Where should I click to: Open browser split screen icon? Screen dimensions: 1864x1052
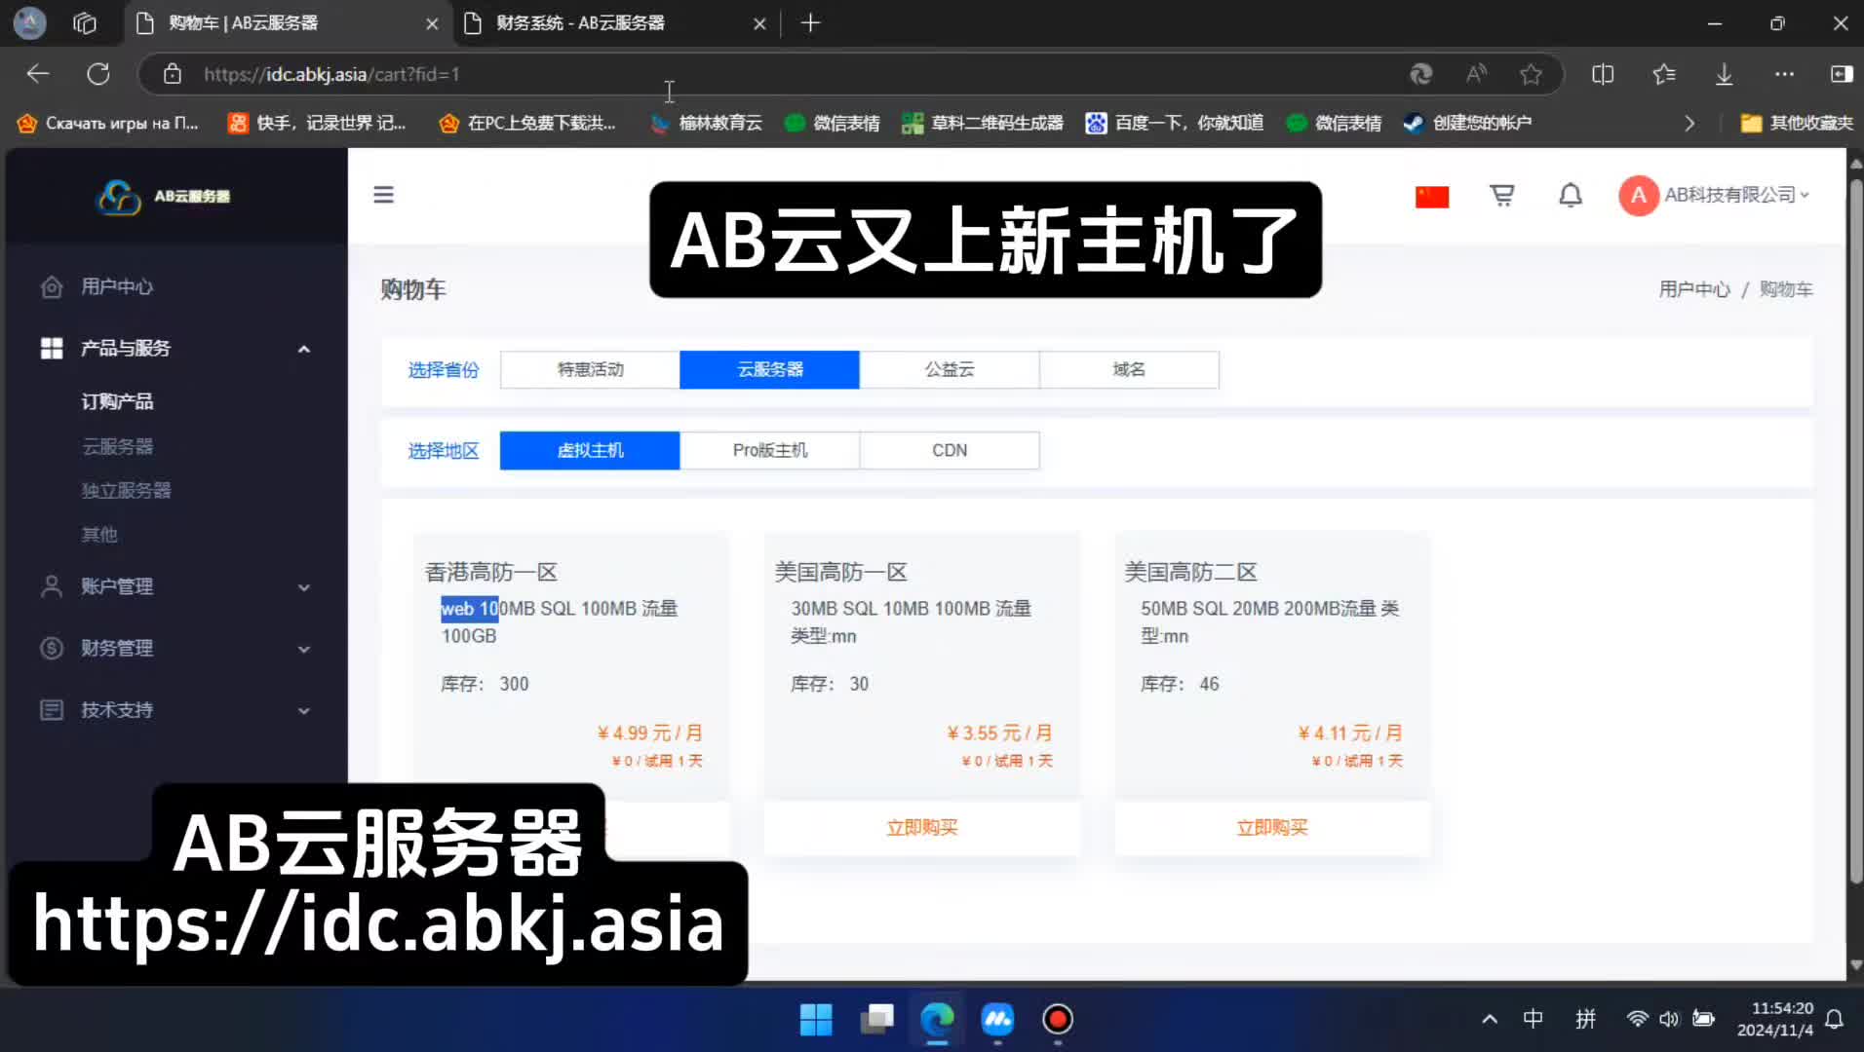pyautogui.click(x=1603, y=74)
